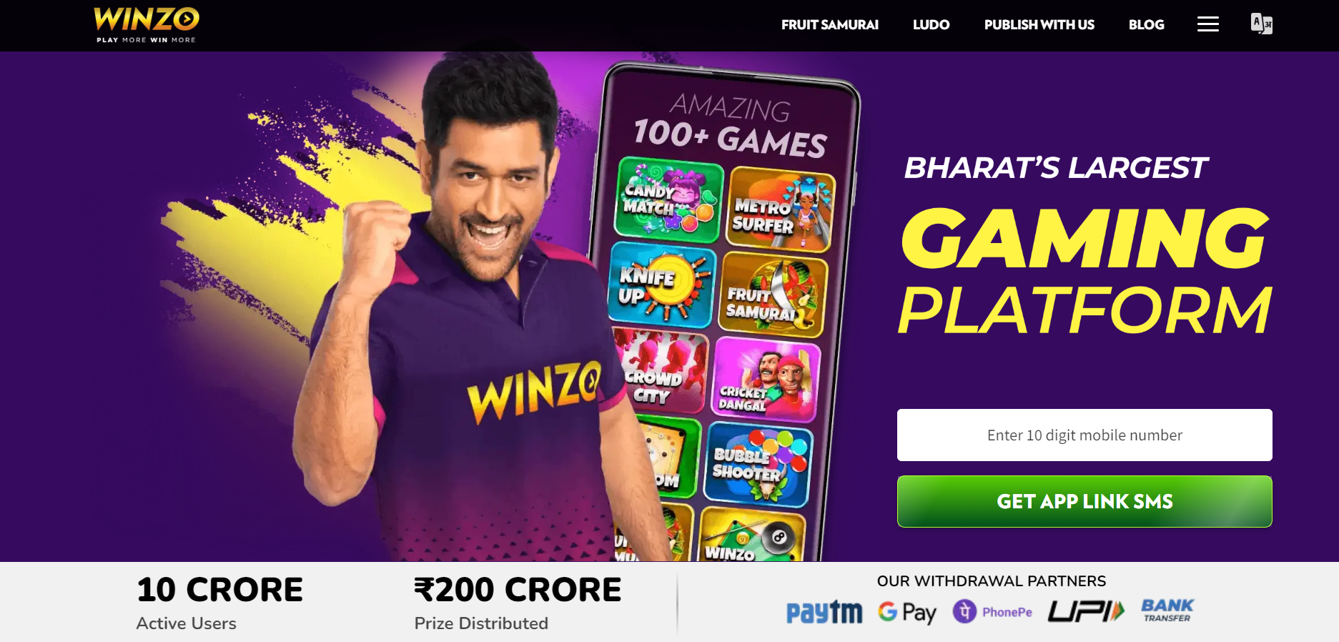Open the Fruit Samurai menu link

(830, 25)
